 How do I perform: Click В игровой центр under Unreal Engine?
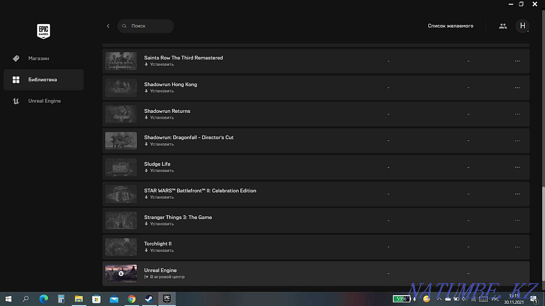coord(165,277)
